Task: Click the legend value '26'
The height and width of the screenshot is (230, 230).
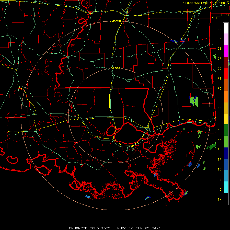Action: click(220, 129)
